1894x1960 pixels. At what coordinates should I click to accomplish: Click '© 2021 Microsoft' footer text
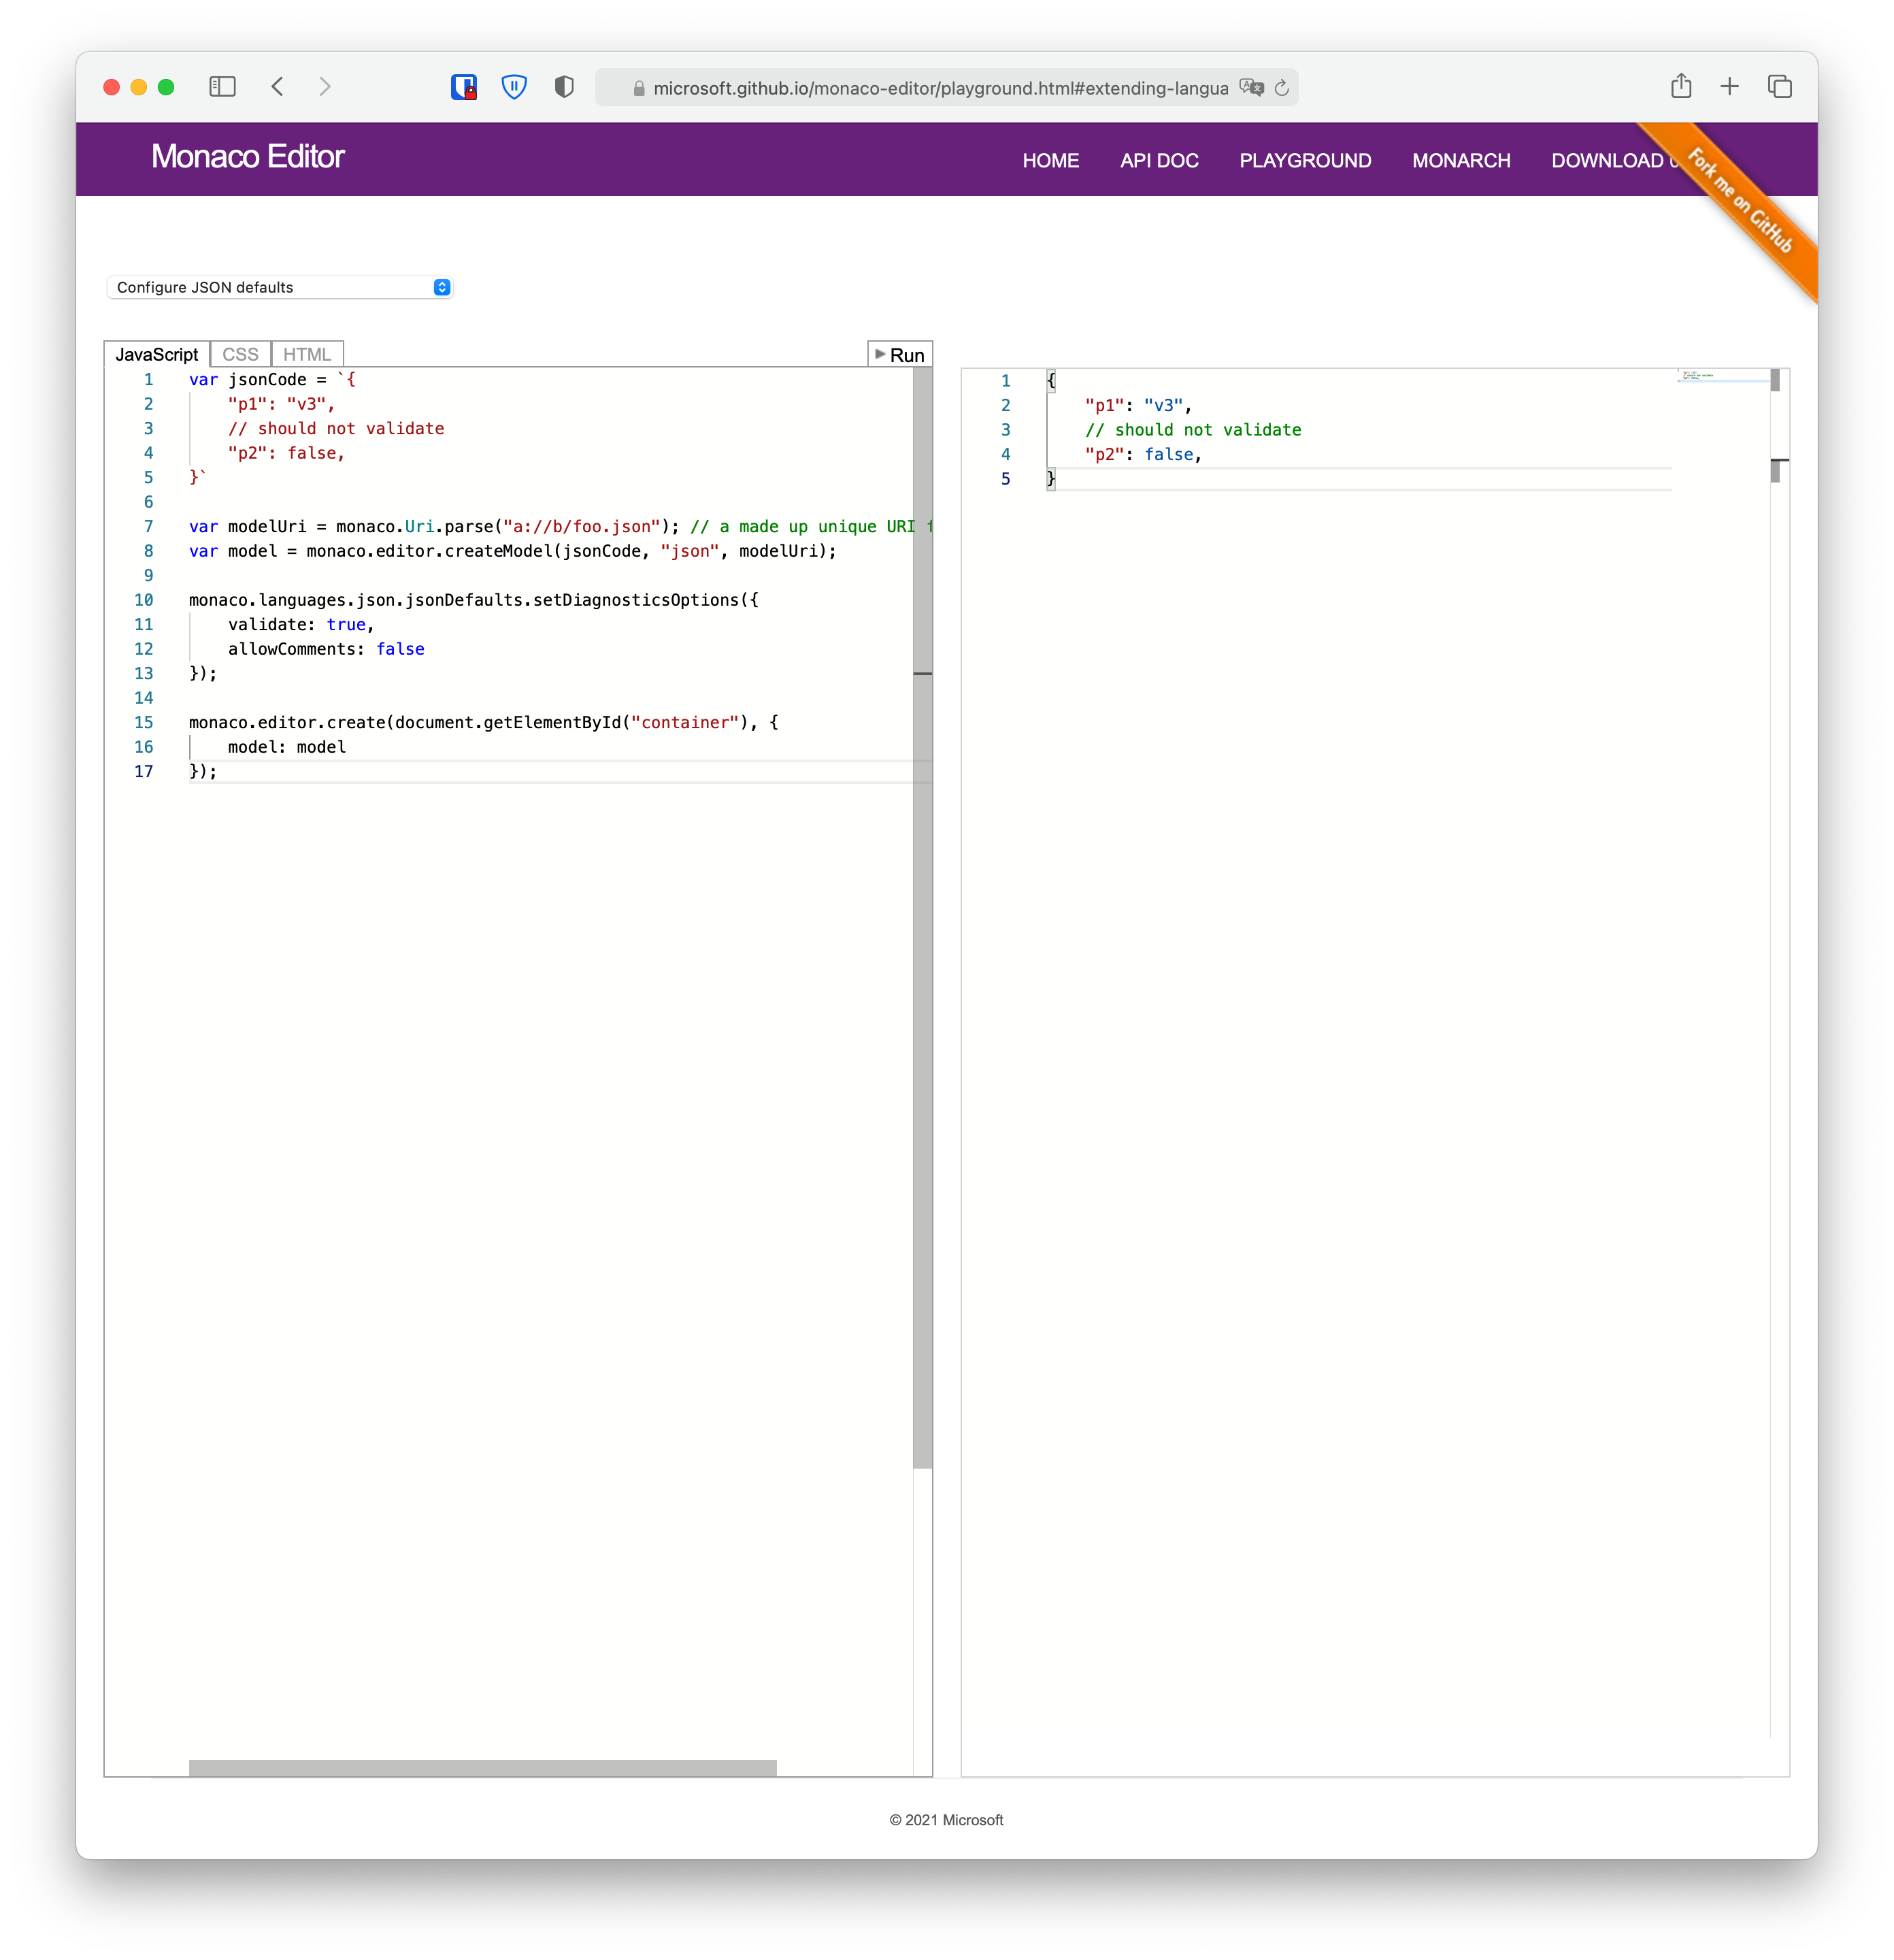tap(946, 1820)
